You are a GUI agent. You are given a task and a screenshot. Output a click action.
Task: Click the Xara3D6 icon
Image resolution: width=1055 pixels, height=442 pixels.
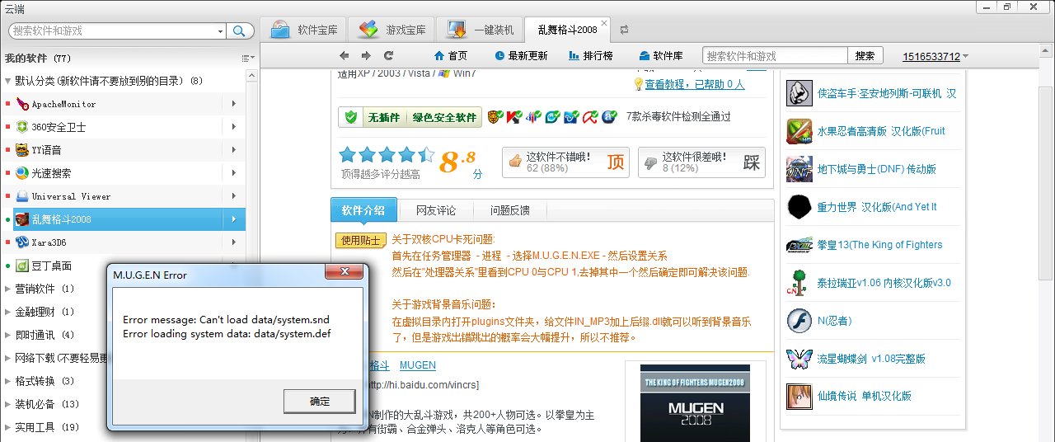click(21, 242)
